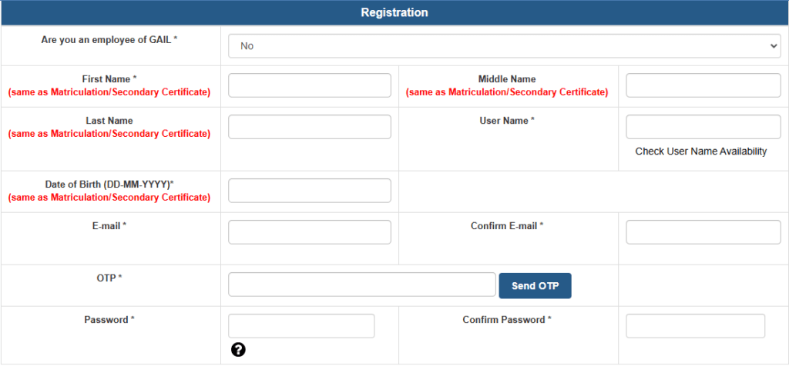789x366 pixels.
Task: Focus the User Name input box
Action: [703, 127]
